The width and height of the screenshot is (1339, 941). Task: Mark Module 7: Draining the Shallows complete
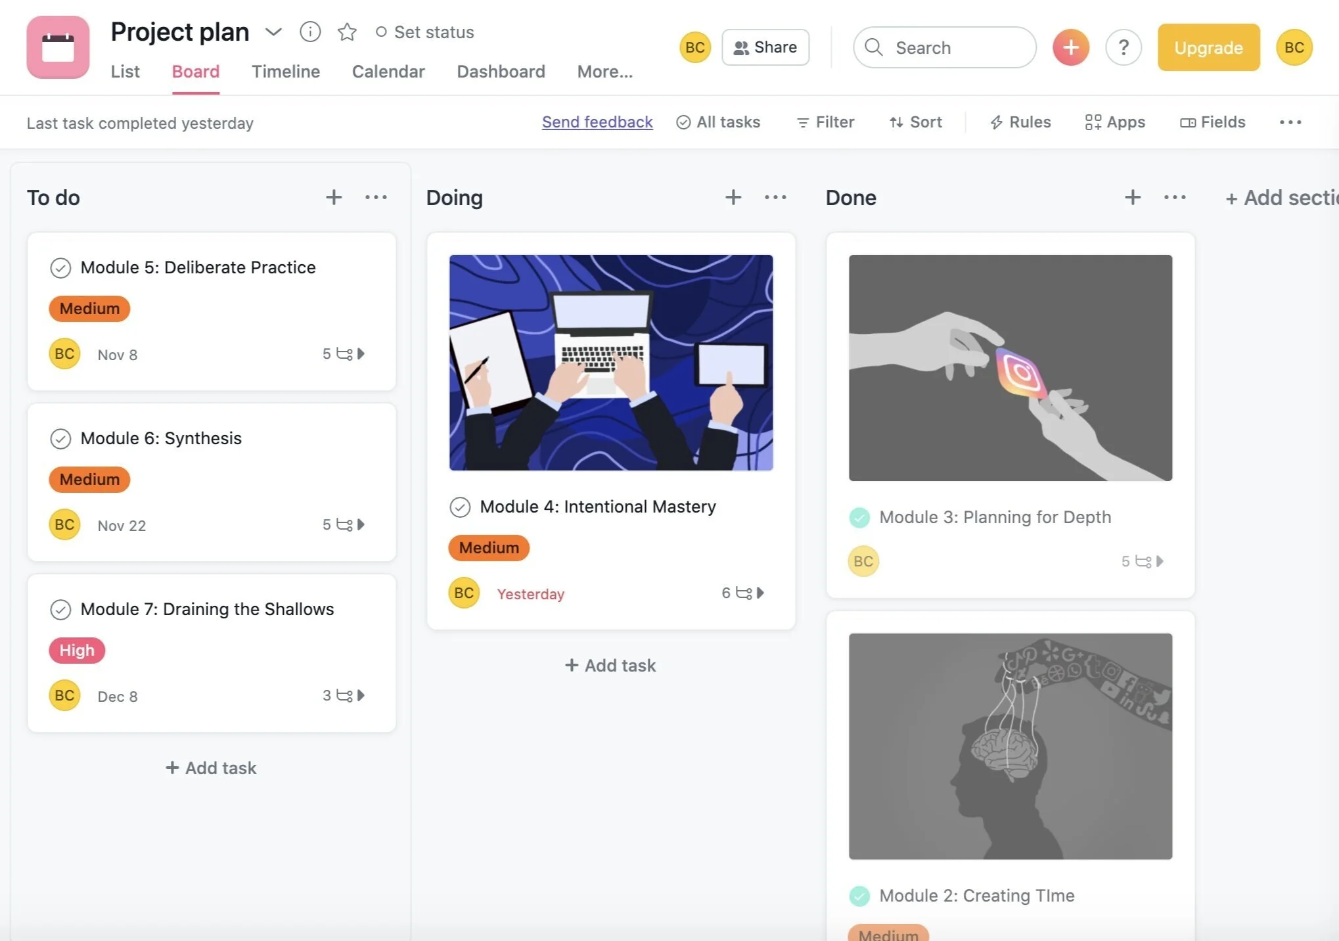tap(60, 610)
